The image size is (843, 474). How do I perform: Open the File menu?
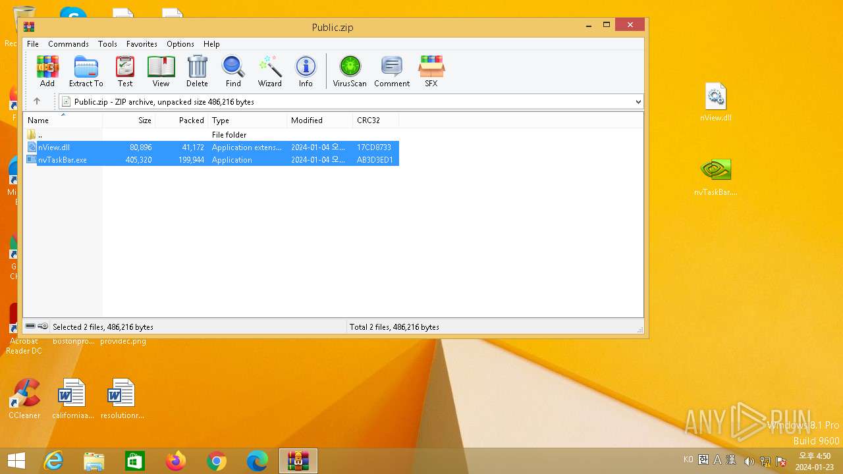click(33, 44)
